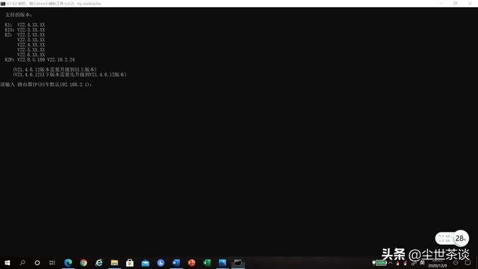Switch the 英 input method indicator

(x=422, y=262)
